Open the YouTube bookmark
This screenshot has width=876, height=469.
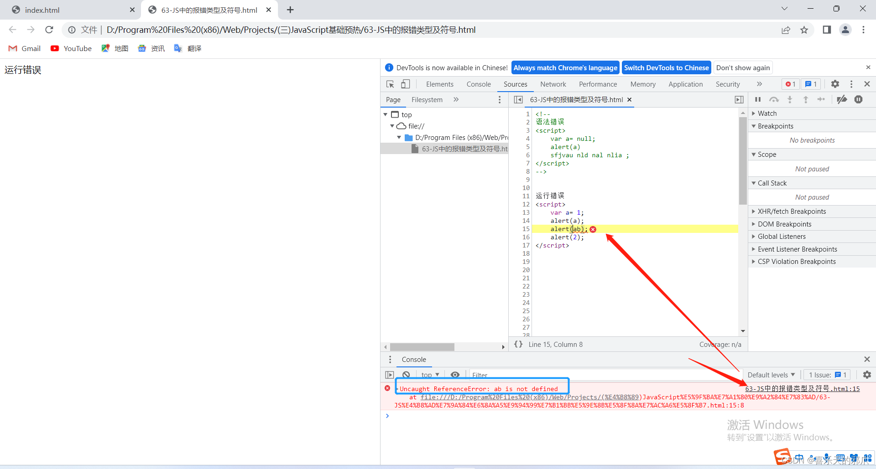click(71, 48)
